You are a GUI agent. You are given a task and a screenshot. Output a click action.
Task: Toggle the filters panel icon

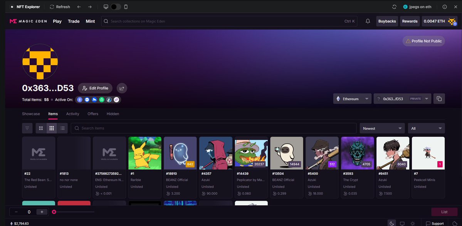27,128
